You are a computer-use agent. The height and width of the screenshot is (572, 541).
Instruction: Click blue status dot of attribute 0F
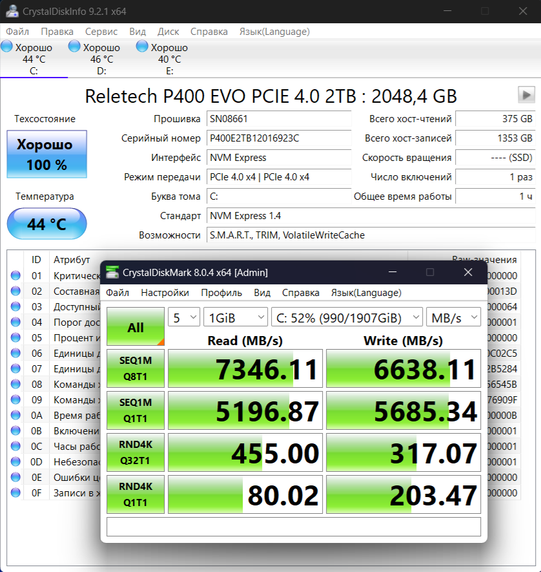[x=15, y=493]
